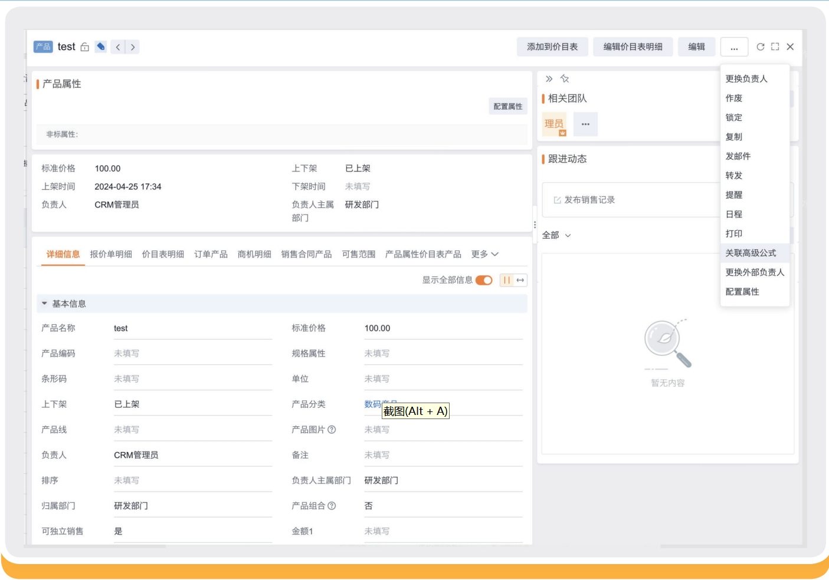Click the refresh icon in header
The width and height of the screenshot is (829, 580).
[761, 47]
